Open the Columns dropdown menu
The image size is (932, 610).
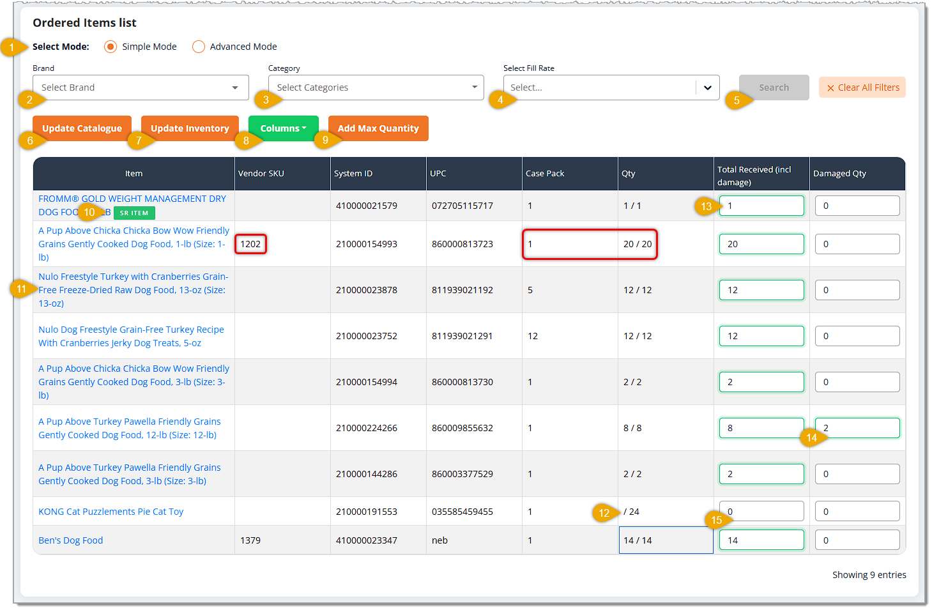tap(283, 128)
